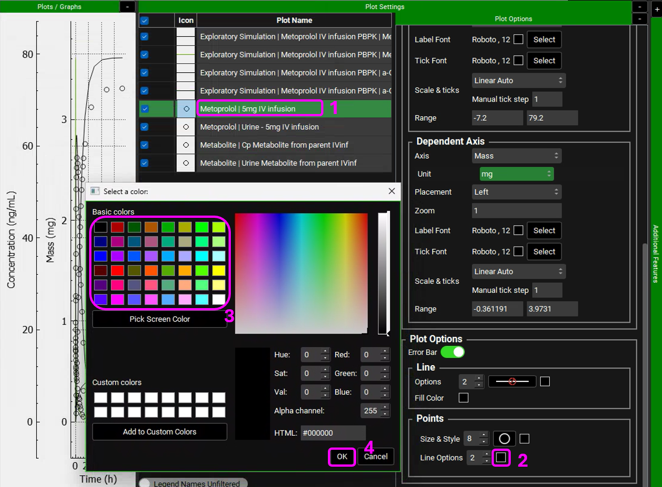662x487 pixels.
Task: Open the Dependent Axis dropdown showing Mass
Action: (x=516, y=156)
